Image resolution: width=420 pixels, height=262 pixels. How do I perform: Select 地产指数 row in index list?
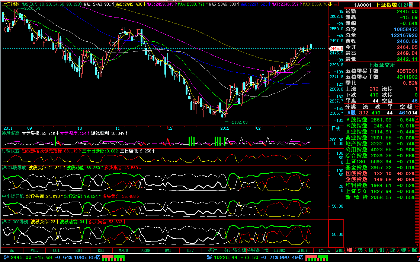[357, 143]
